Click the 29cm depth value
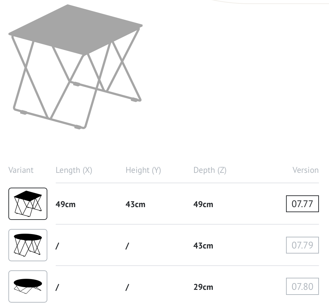 [203, 287]
